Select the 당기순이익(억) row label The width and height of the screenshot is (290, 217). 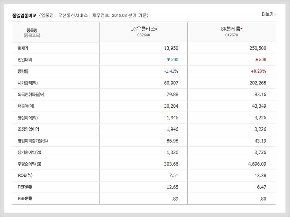click(29, 152)
